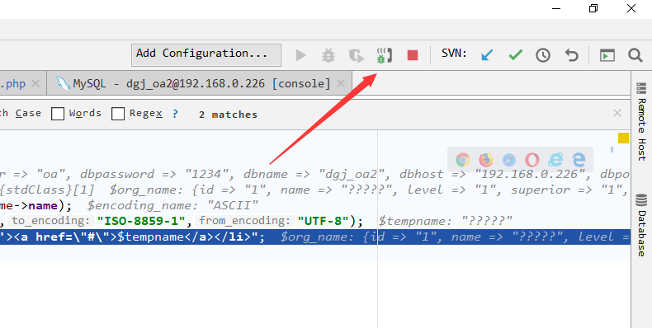Open page in Internet Explorer
The width and height of the screenshot is (652, 328).
[555, 159]
